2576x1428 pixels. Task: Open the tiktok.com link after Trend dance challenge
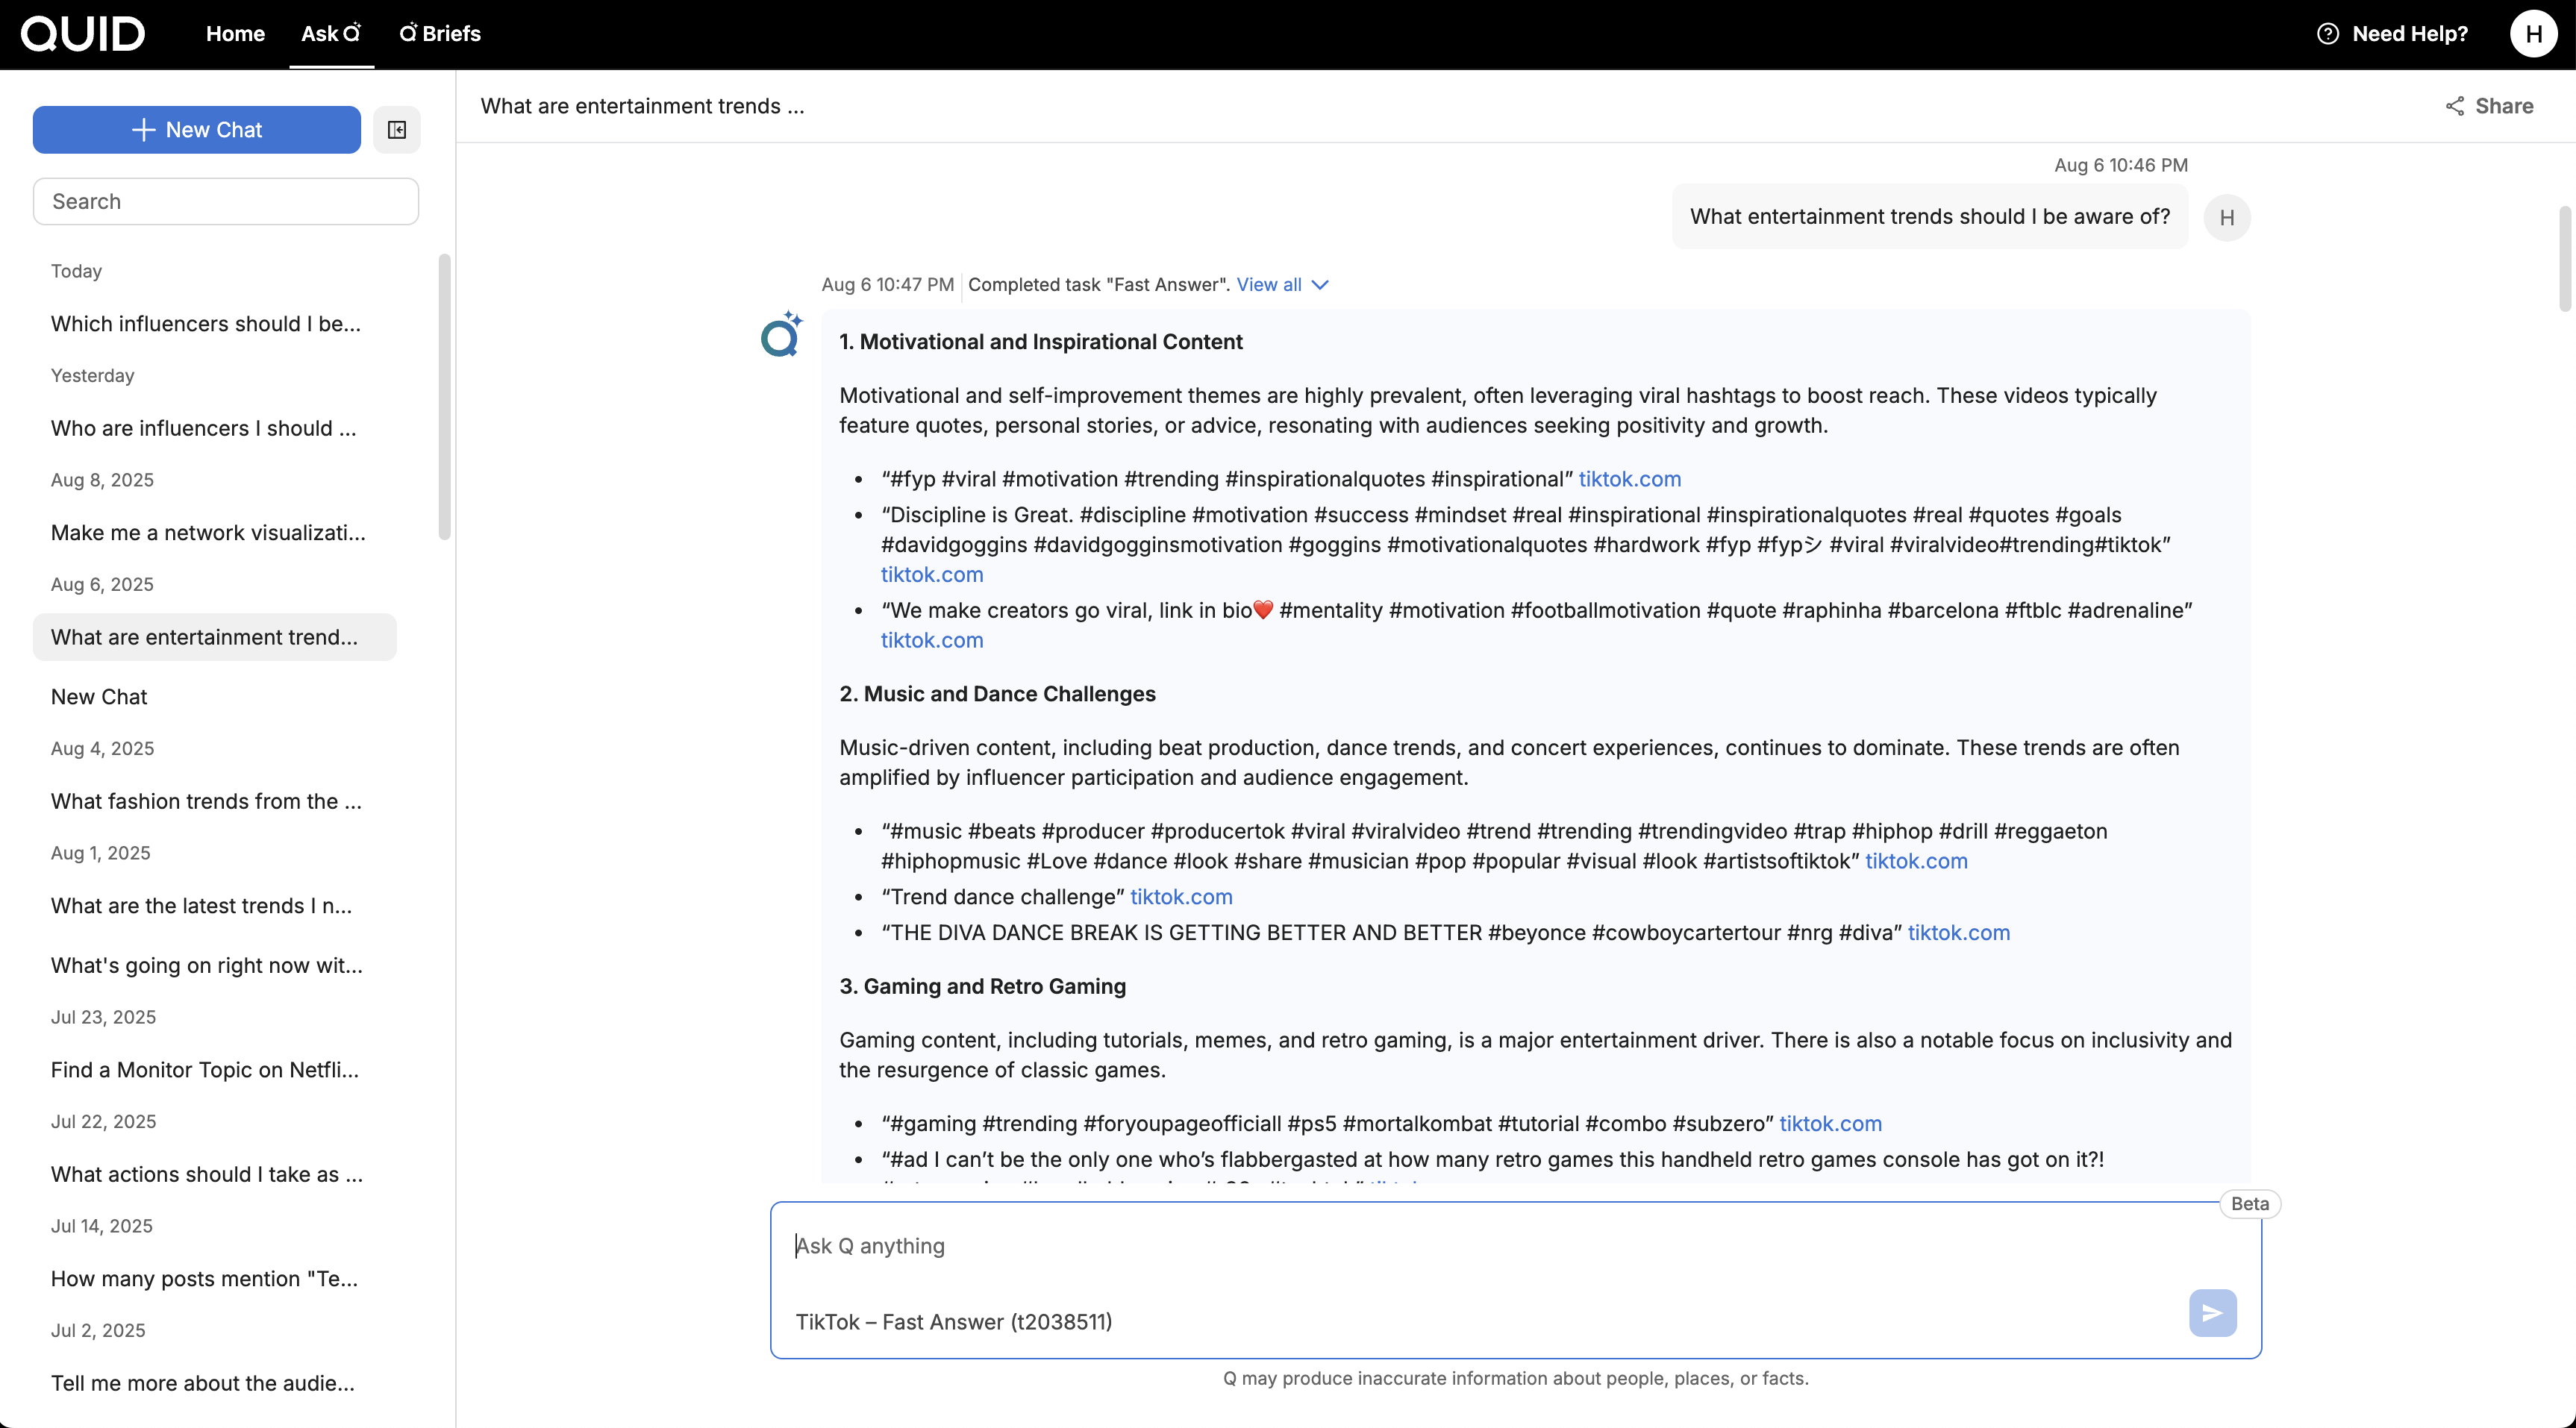click(1181, 897)
